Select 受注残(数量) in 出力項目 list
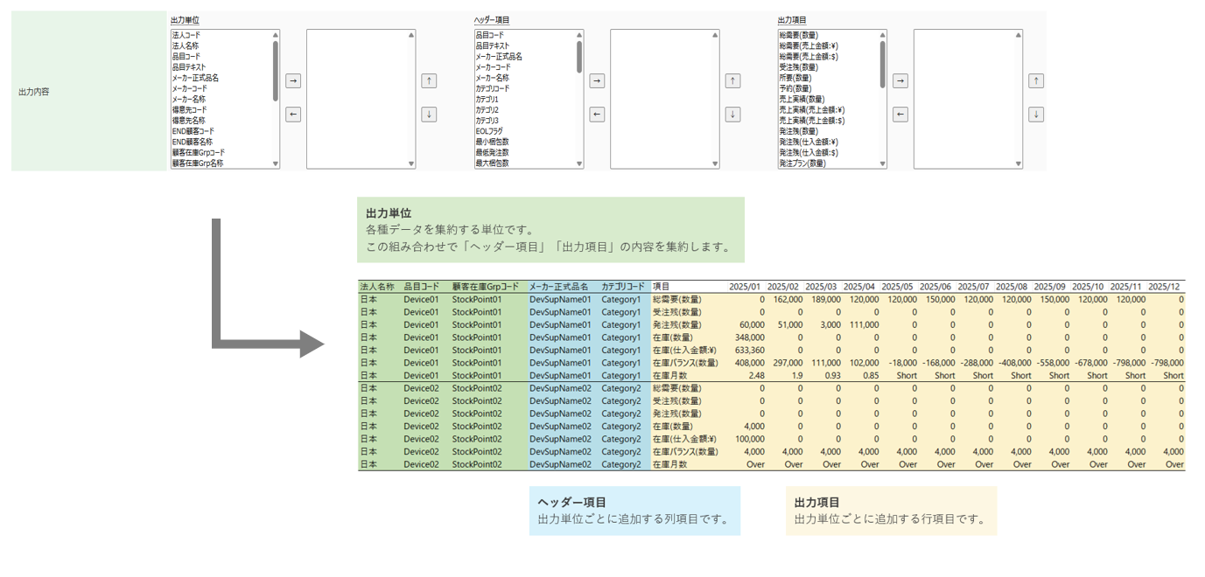Screen dimensions: 1205x577 [x=799, y=66]
